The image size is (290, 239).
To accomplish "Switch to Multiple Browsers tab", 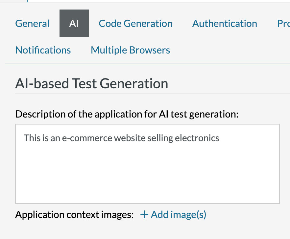I will pos(130,50).
